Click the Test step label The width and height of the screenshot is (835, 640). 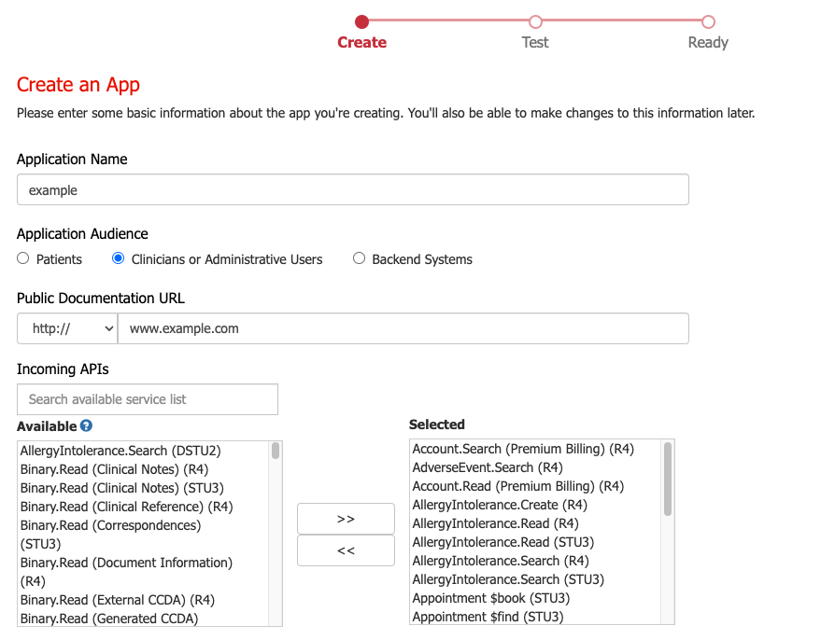click(x=535, y=42)
